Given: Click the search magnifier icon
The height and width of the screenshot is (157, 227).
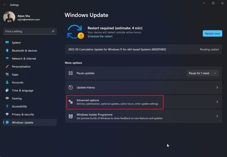Looking at the screenshot, I should point(53,31).
